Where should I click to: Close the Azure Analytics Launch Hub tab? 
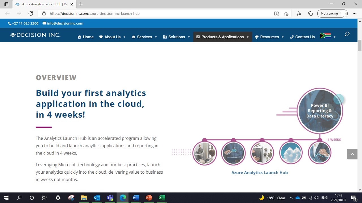point(72,4)
